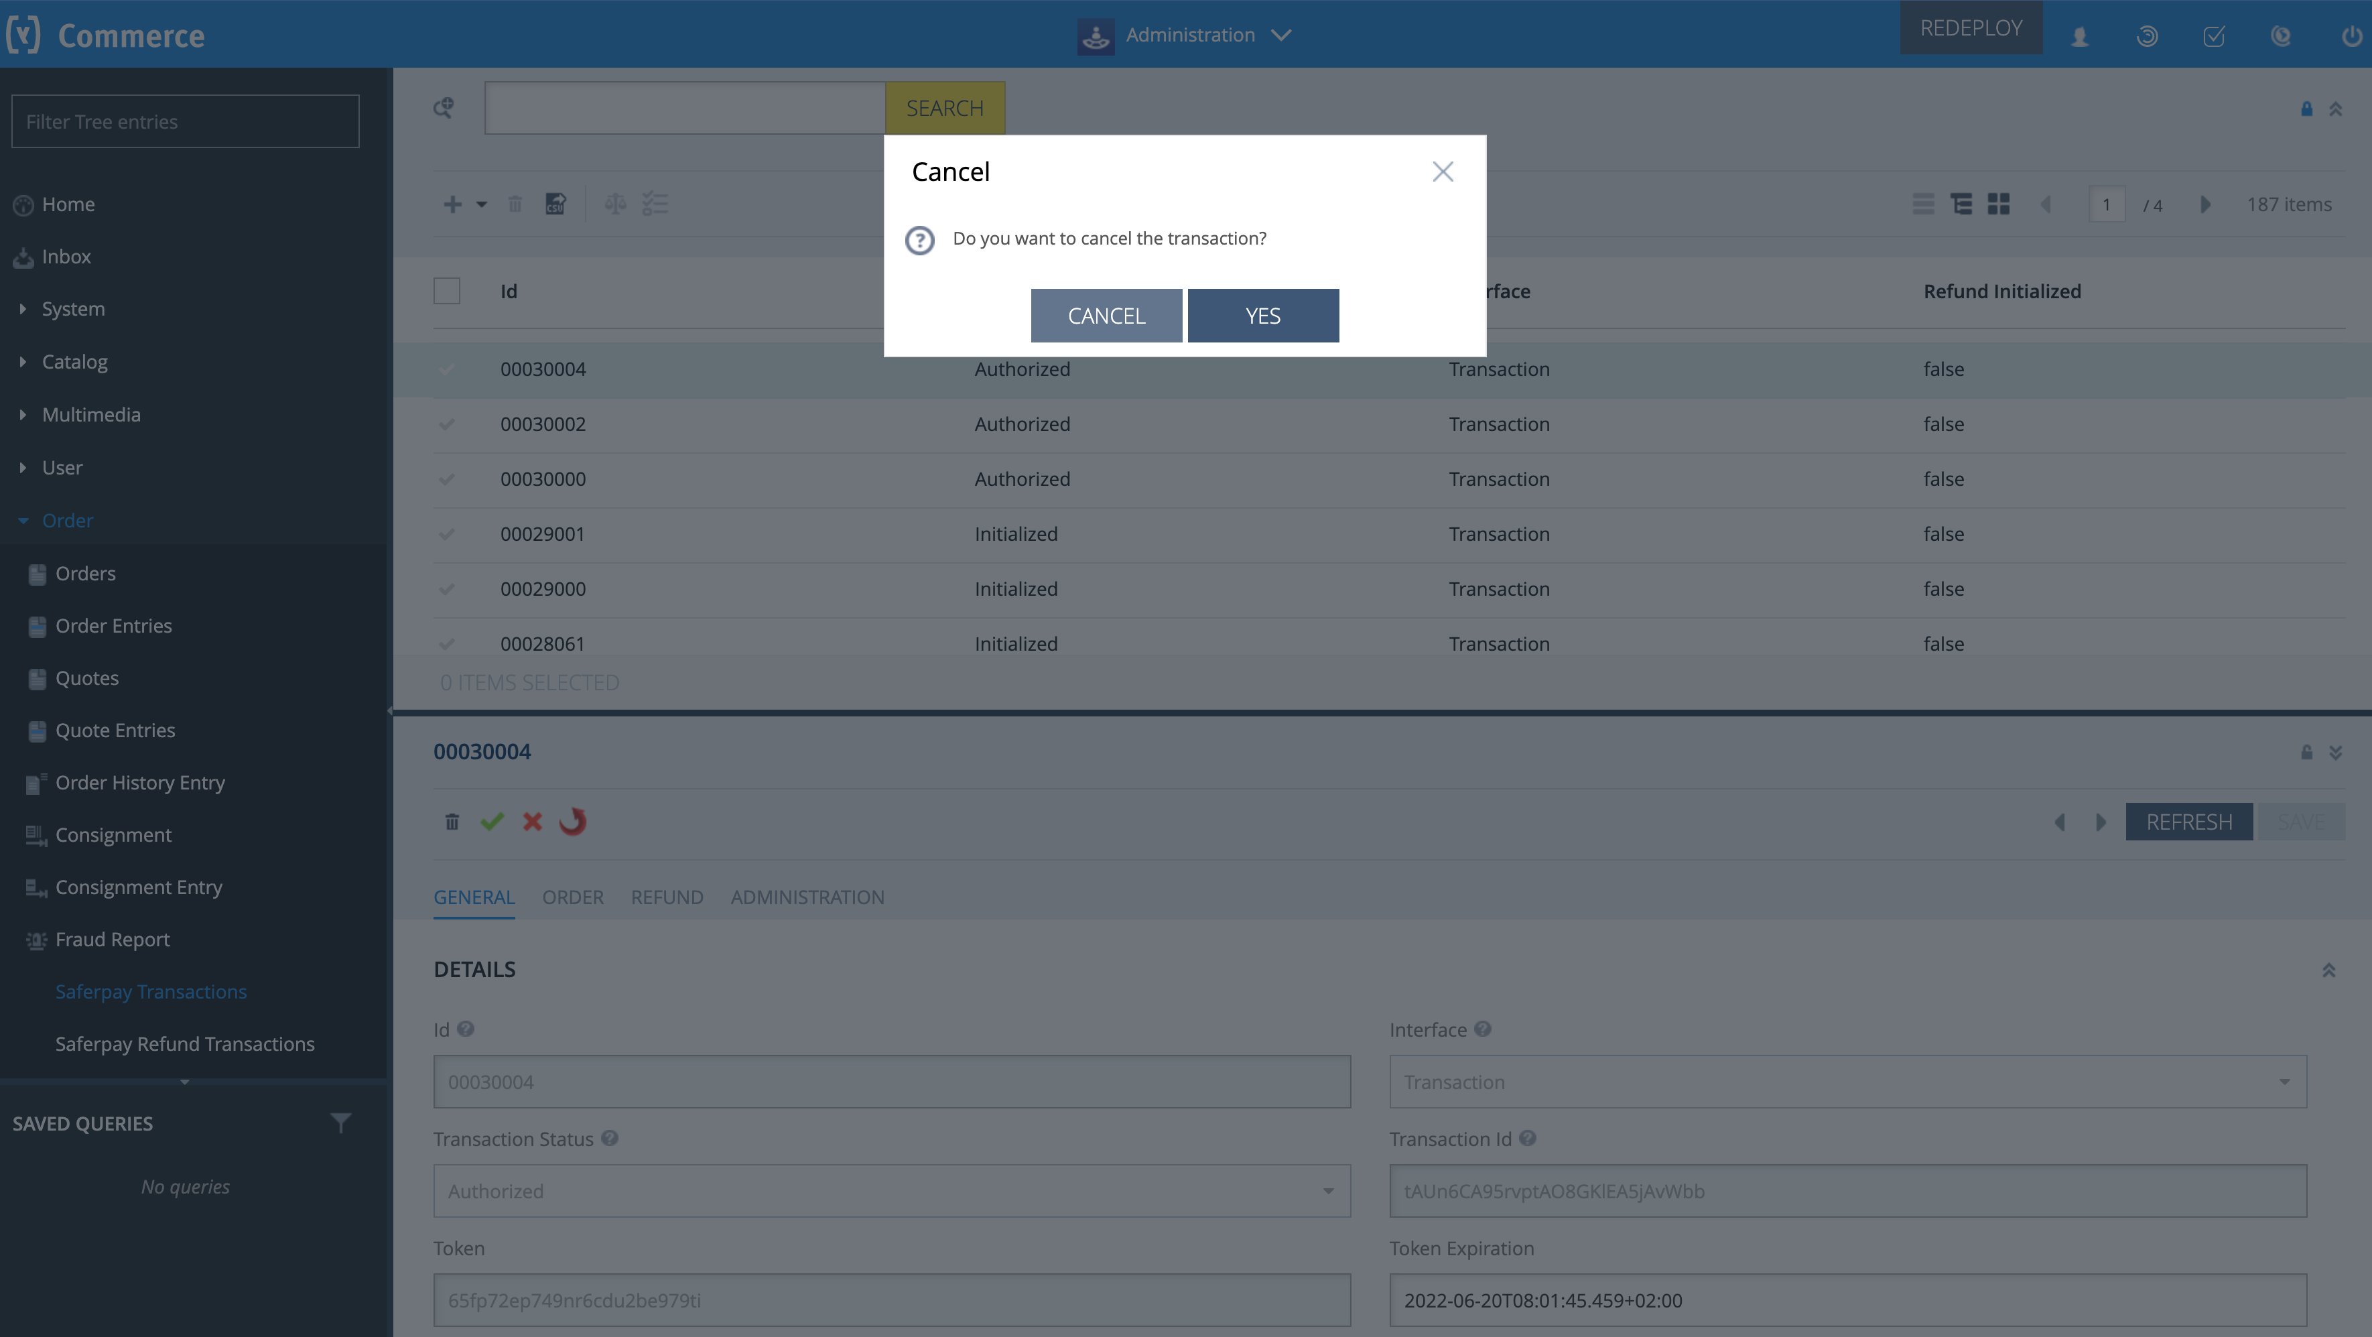2372x1337 pixels.
Task: Click the Filter Tree entries field
Action: [185, 121]
